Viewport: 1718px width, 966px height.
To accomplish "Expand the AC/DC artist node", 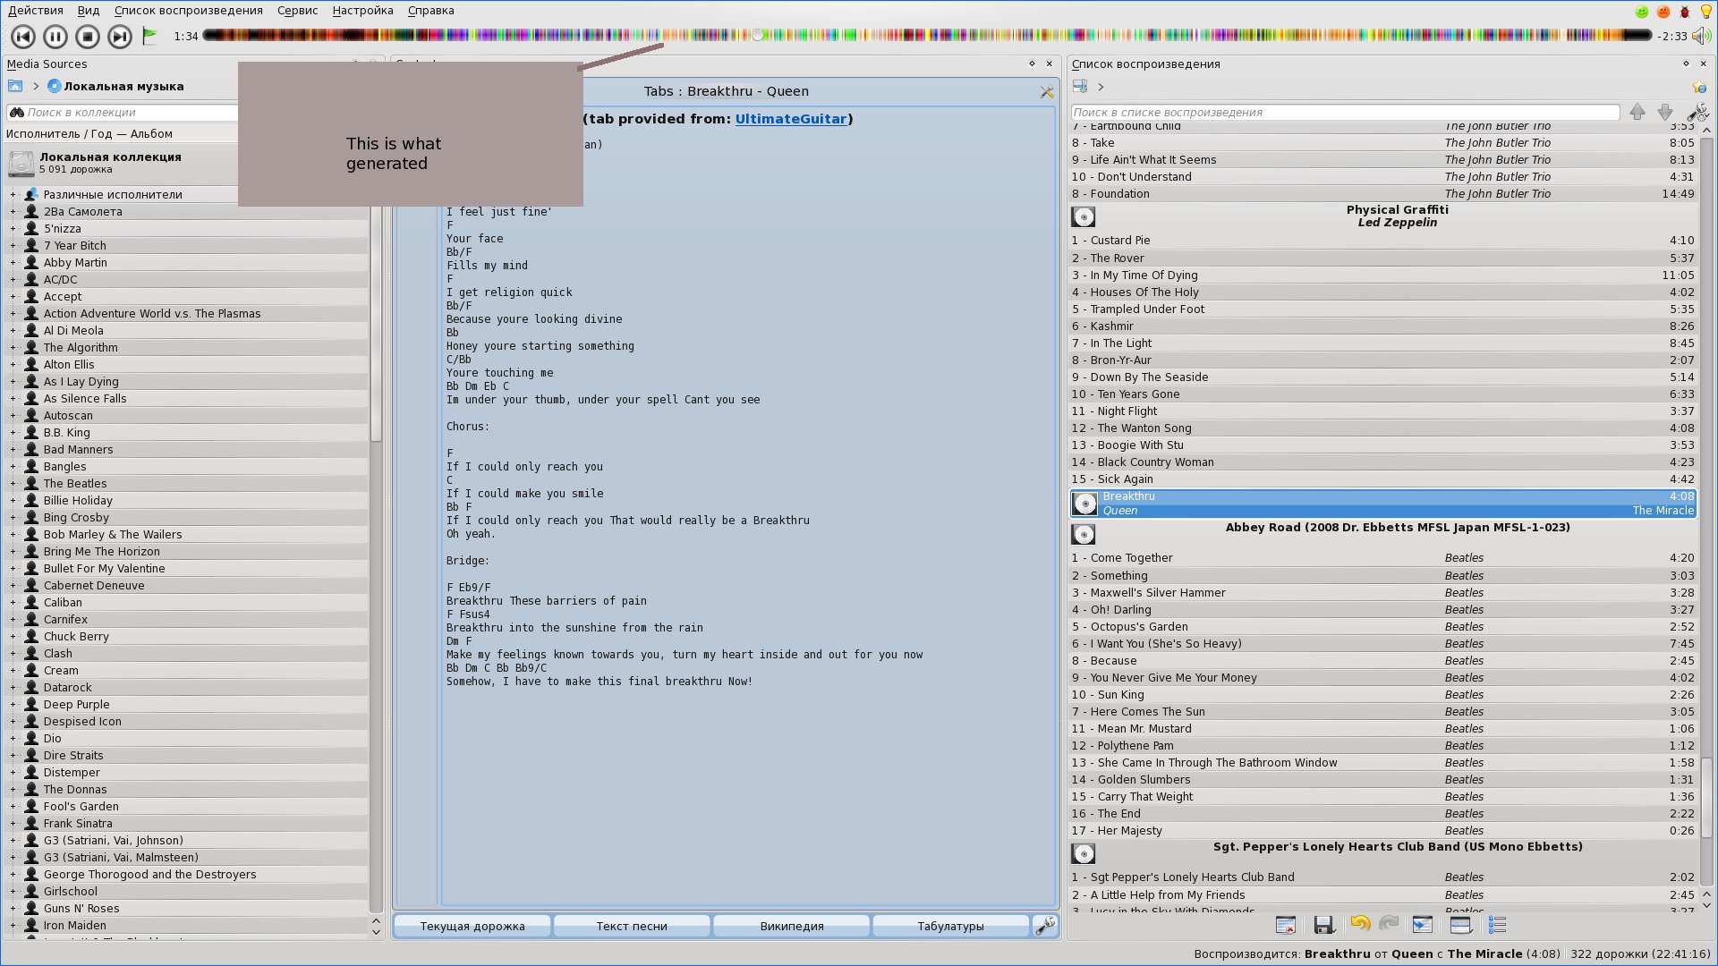I will click(x=13, y=280).
